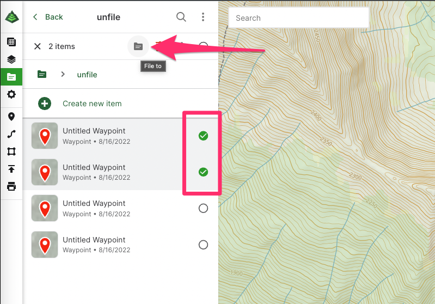
Task: Select the fourth Untitled Waypoint circle
Action: click(204, 245)
